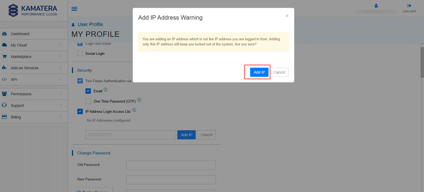Click the Dashboard gauge icon
The image size is (424, 192).
coord(4,34)
